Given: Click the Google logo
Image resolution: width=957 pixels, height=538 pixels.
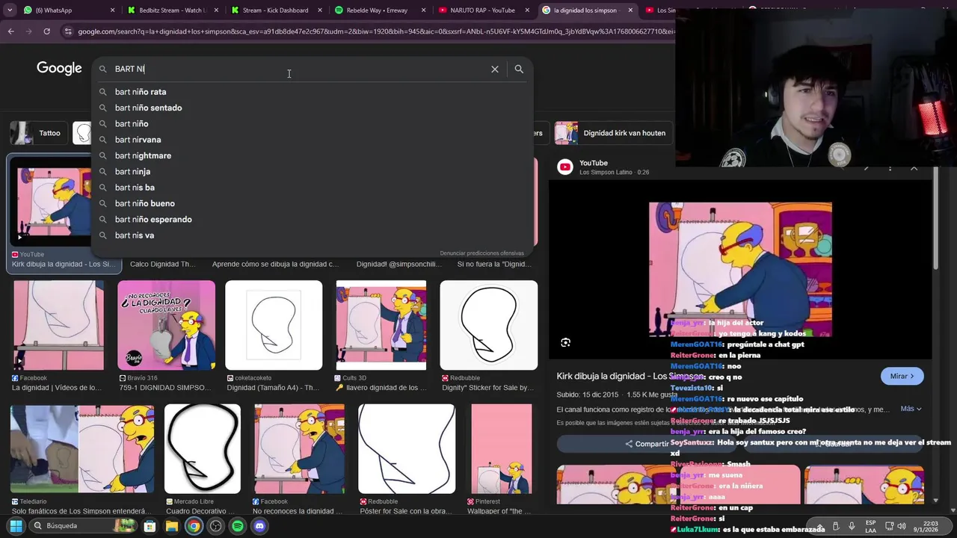Looking at the screenshot, I should coord(59,69).
